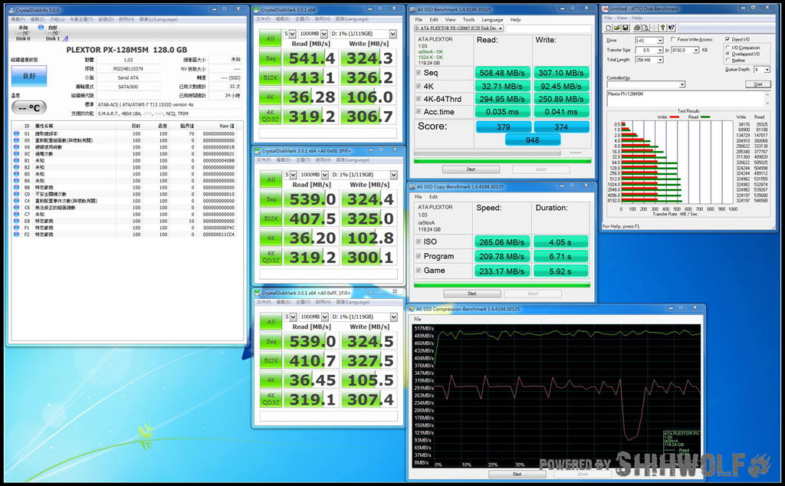Screen dimensions: 785x486
Task: Open the Drive dropdown in ATTO
Action: [660, 41]
